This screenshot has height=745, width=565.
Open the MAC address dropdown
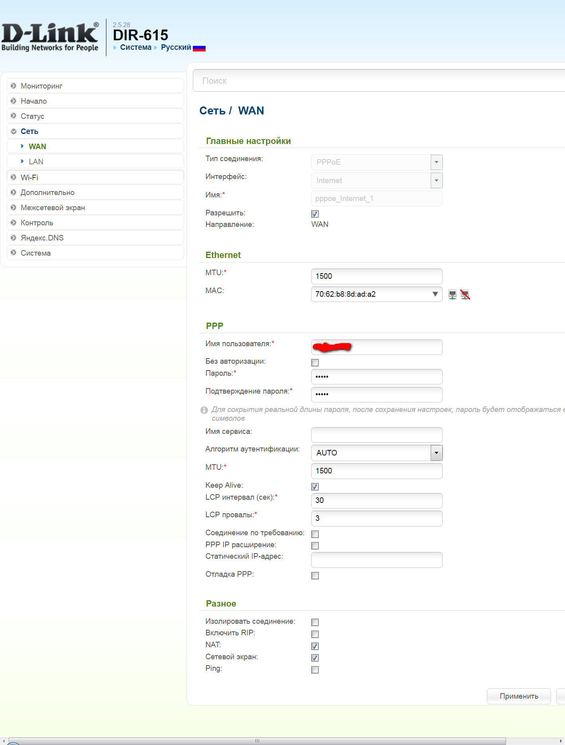435,294
